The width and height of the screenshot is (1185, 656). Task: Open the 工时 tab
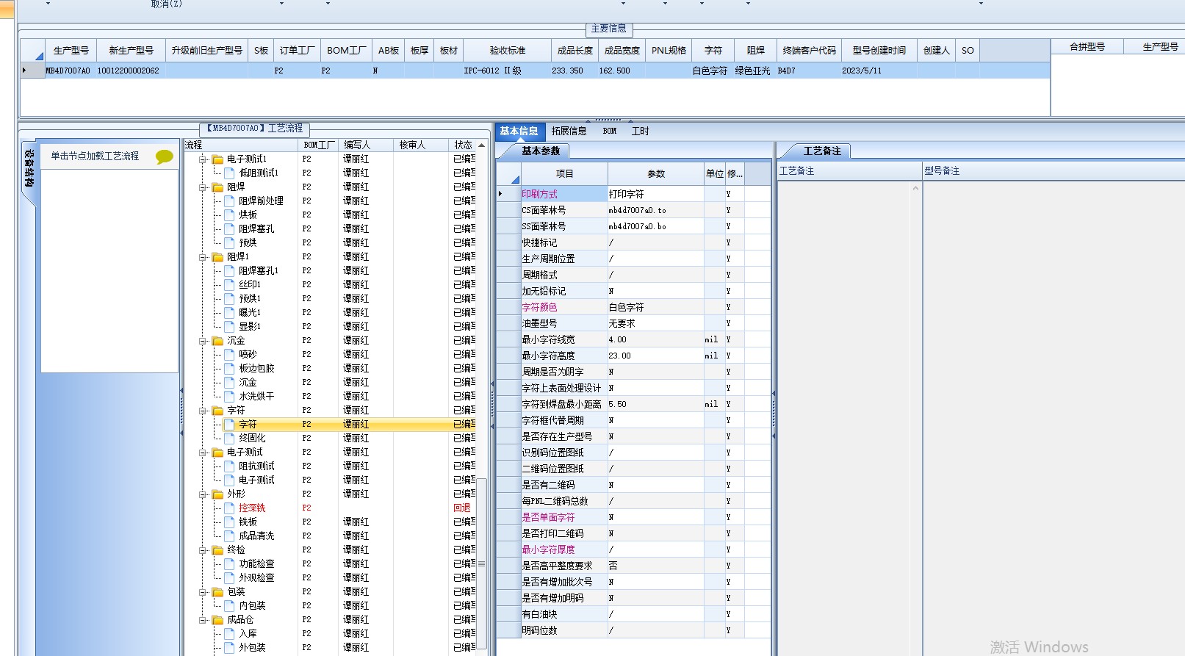coord(640,131)
